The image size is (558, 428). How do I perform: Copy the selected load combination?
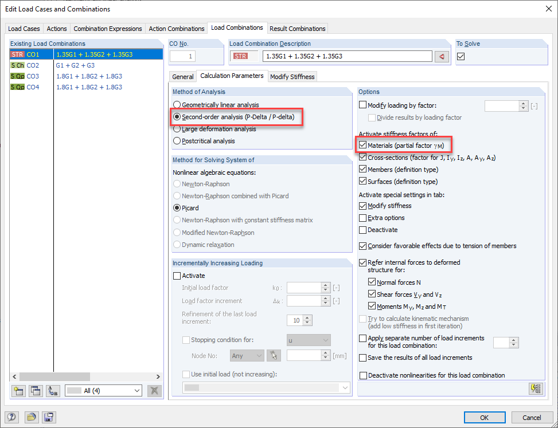[36, 391]
